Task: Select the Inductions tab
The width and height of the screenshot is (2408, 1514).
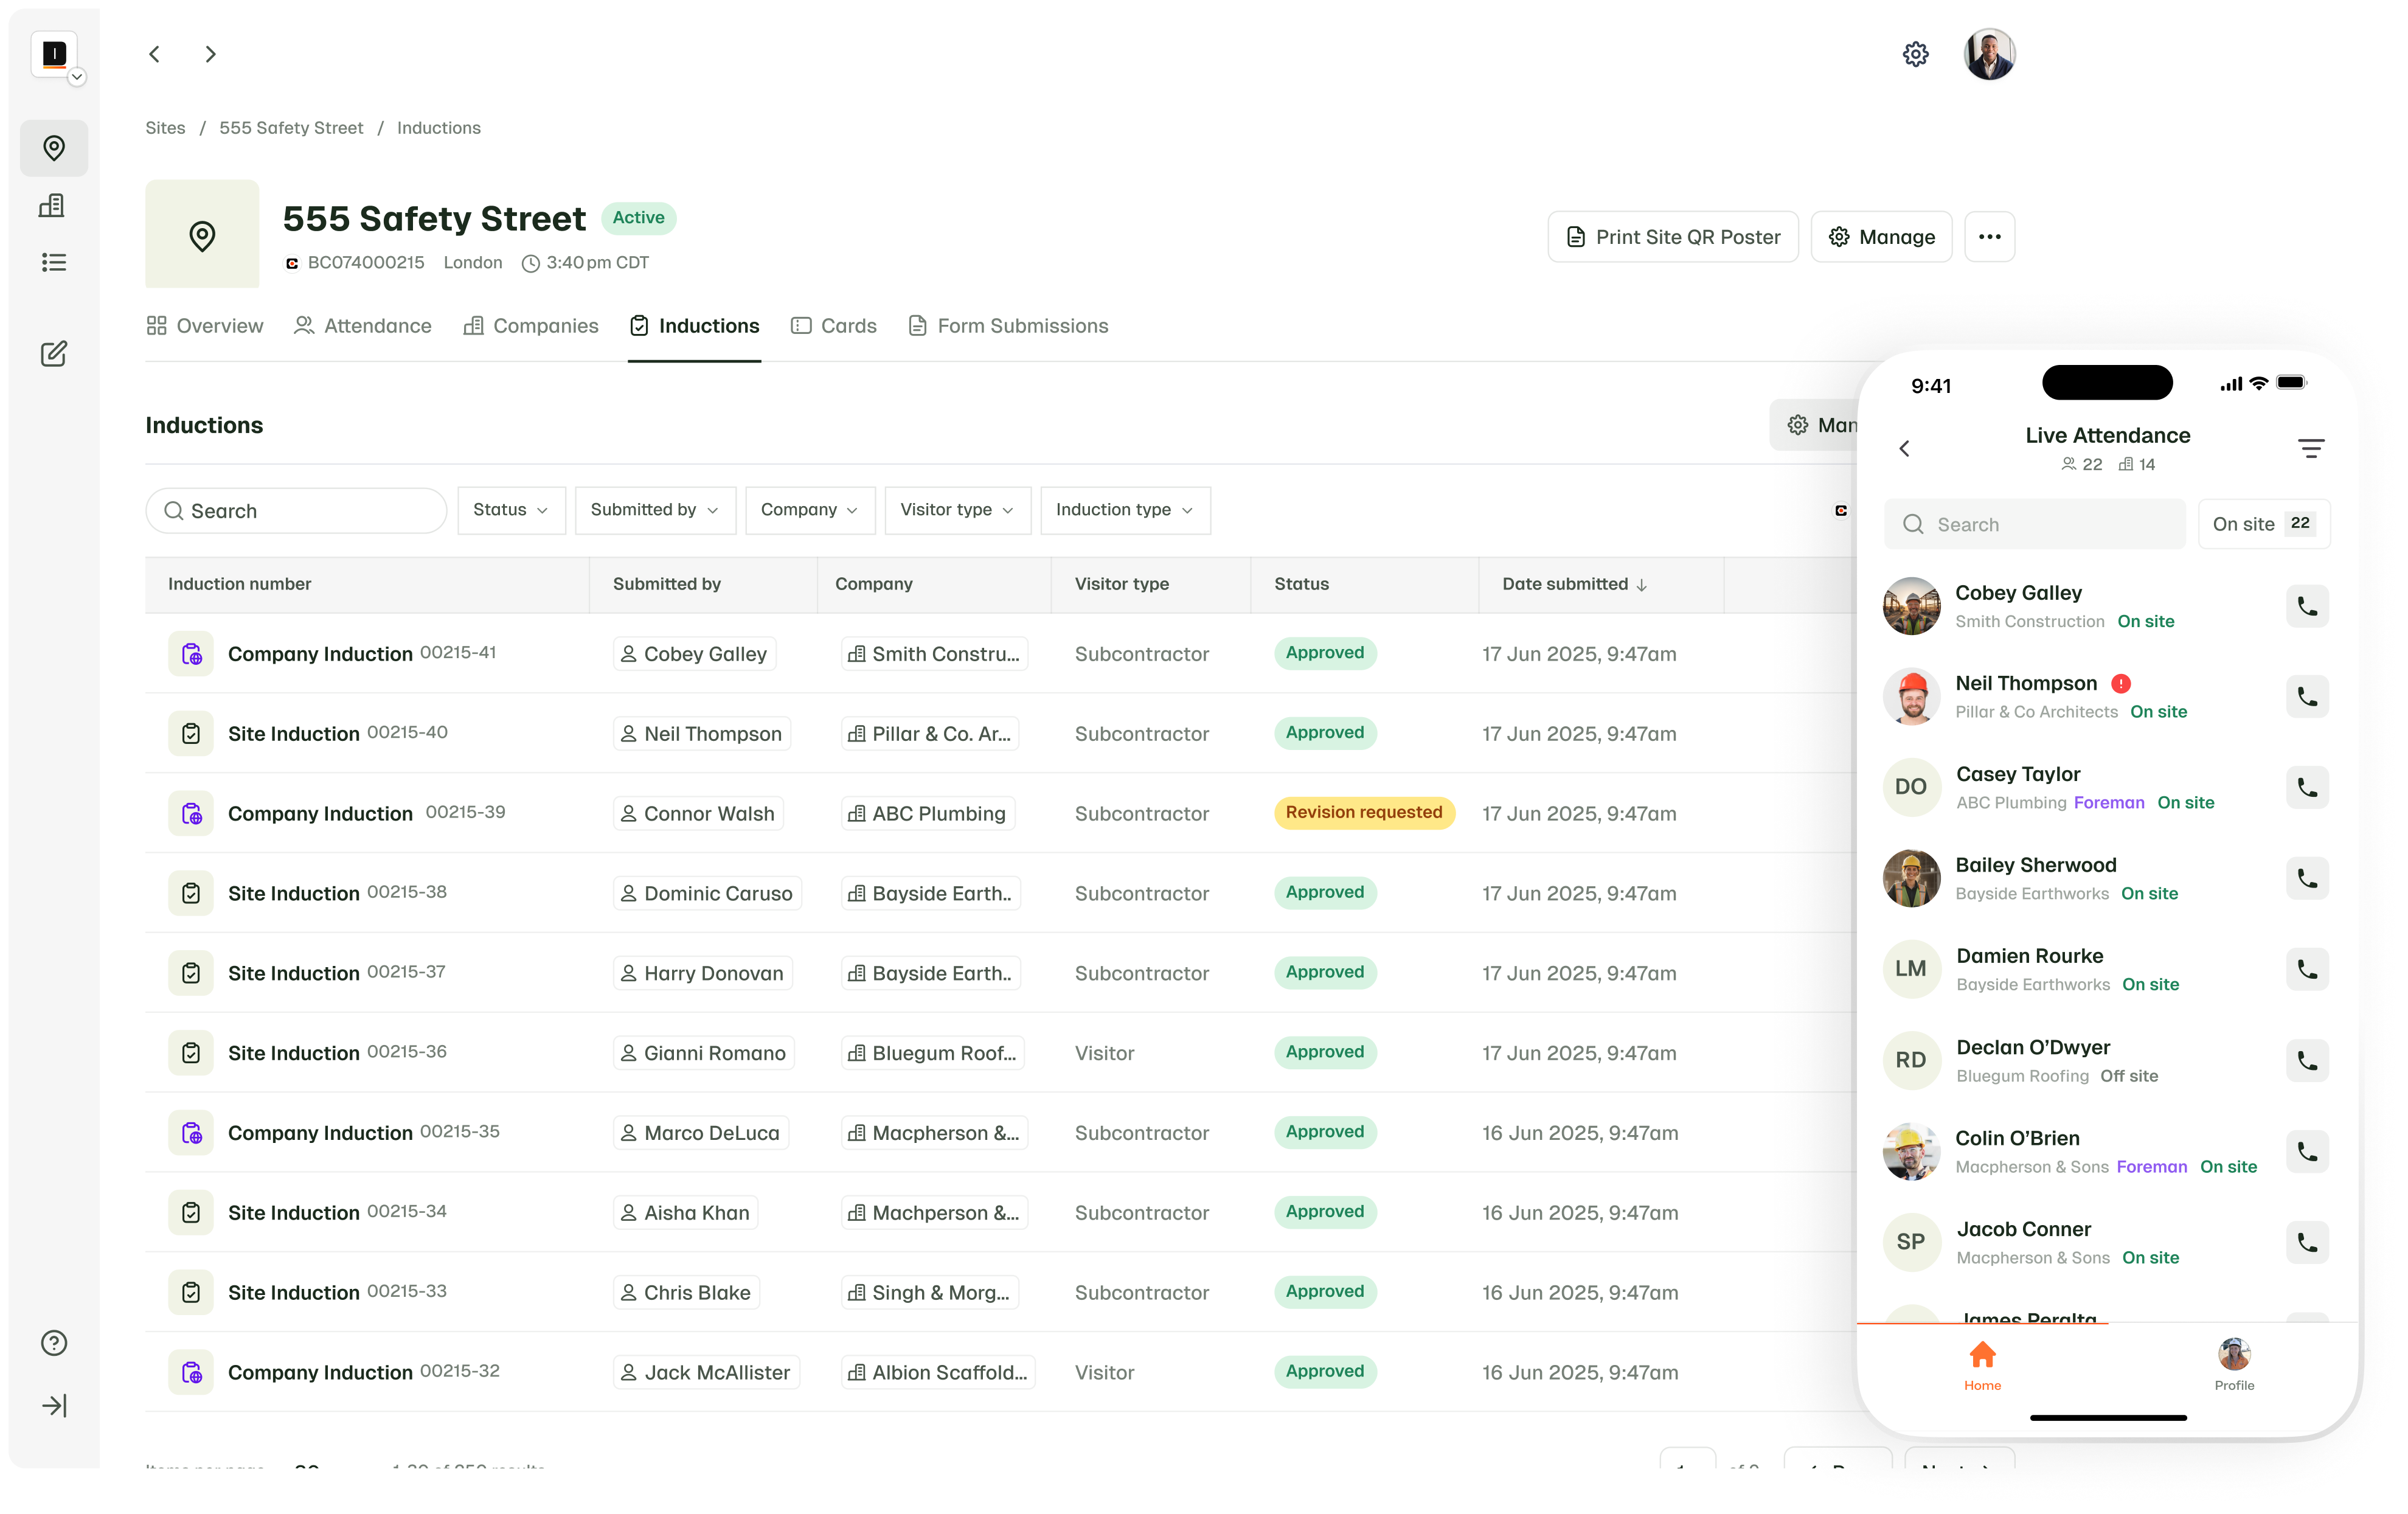Action: (694, 326)
